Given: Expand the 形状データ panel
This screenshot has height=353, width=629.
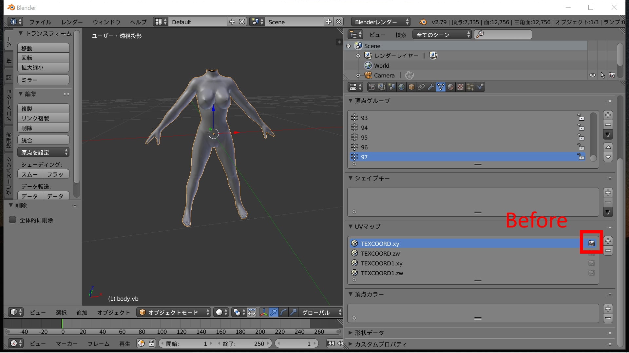Looking at the screenshot, I should tap(369, 333).
